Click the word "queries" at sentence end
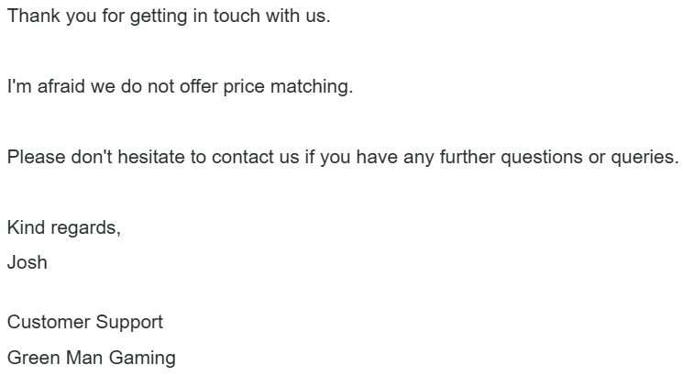 click(x=643, y=157)
